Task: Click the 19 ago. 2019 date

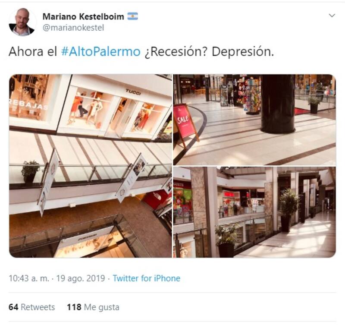Action: click(81, 278)
